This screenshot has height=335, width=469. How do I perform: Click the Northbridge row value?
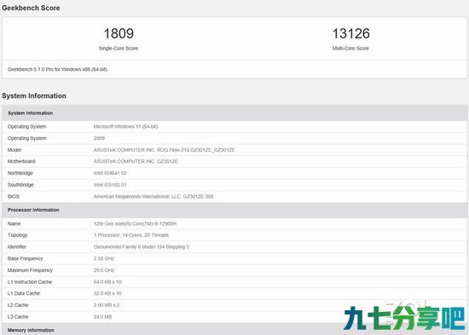[x=110, y=173]
